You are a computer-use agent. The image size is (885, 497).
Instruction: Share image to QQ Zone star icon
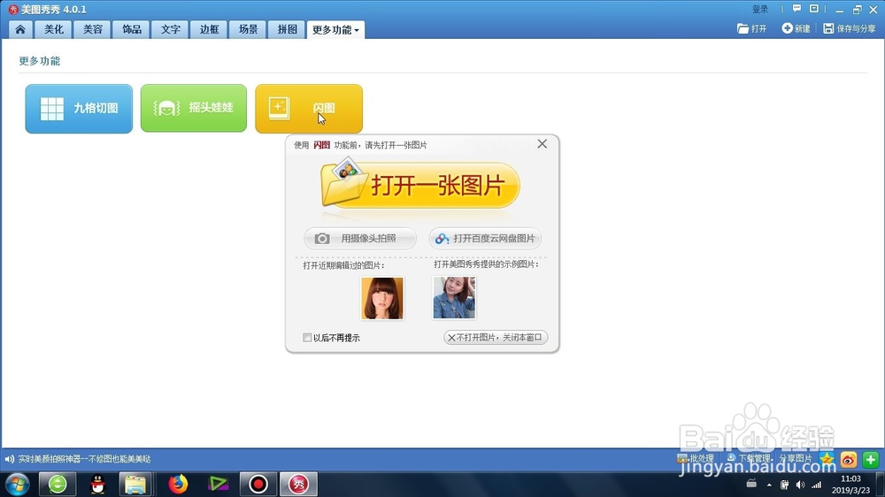[827, 459]
